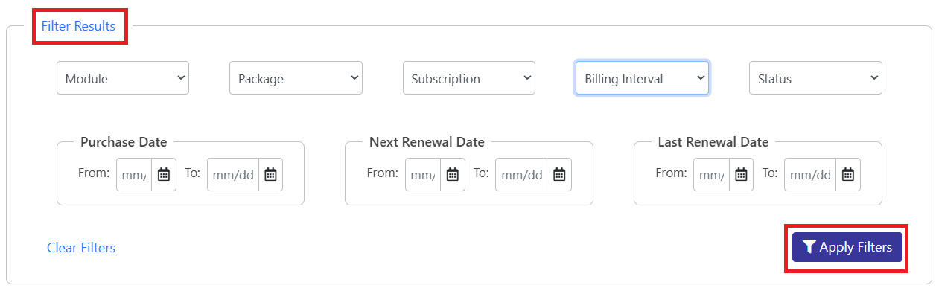This screenshot has width=936, height=288.
Task: Open the Subscription dropdown
Action: [469, 78]
